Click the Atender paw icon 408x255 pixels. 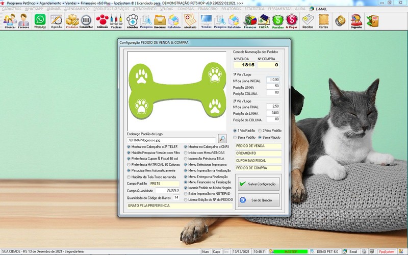(x=132, y=21)
